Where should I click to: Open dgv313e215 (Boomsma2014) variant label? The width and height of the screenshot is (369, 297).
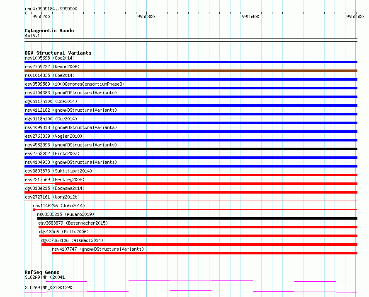tap(55, 188)
